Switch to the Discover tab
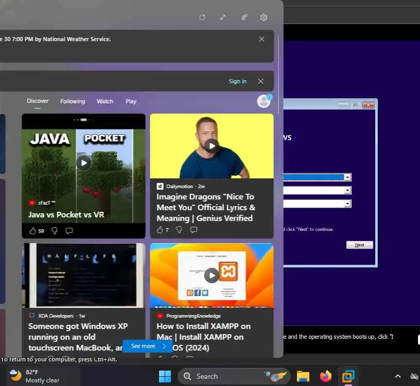This screenshot has height=386, width=420. 38,101
